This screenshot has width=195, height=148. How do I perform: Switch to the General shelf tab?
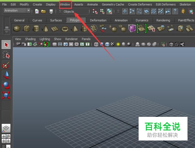point(19,20)
